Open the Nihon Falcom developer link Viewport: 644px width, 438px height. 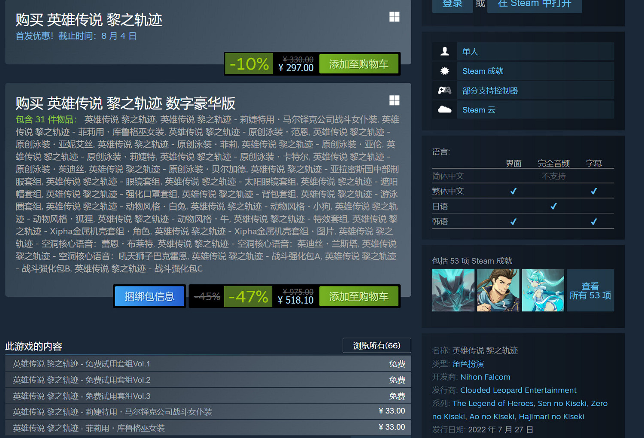pos(485,377)
